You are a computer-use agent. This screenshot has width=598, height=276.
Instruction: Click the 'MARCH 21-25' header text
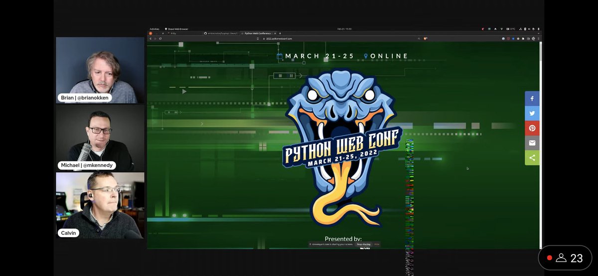click(x=320, y=56)
